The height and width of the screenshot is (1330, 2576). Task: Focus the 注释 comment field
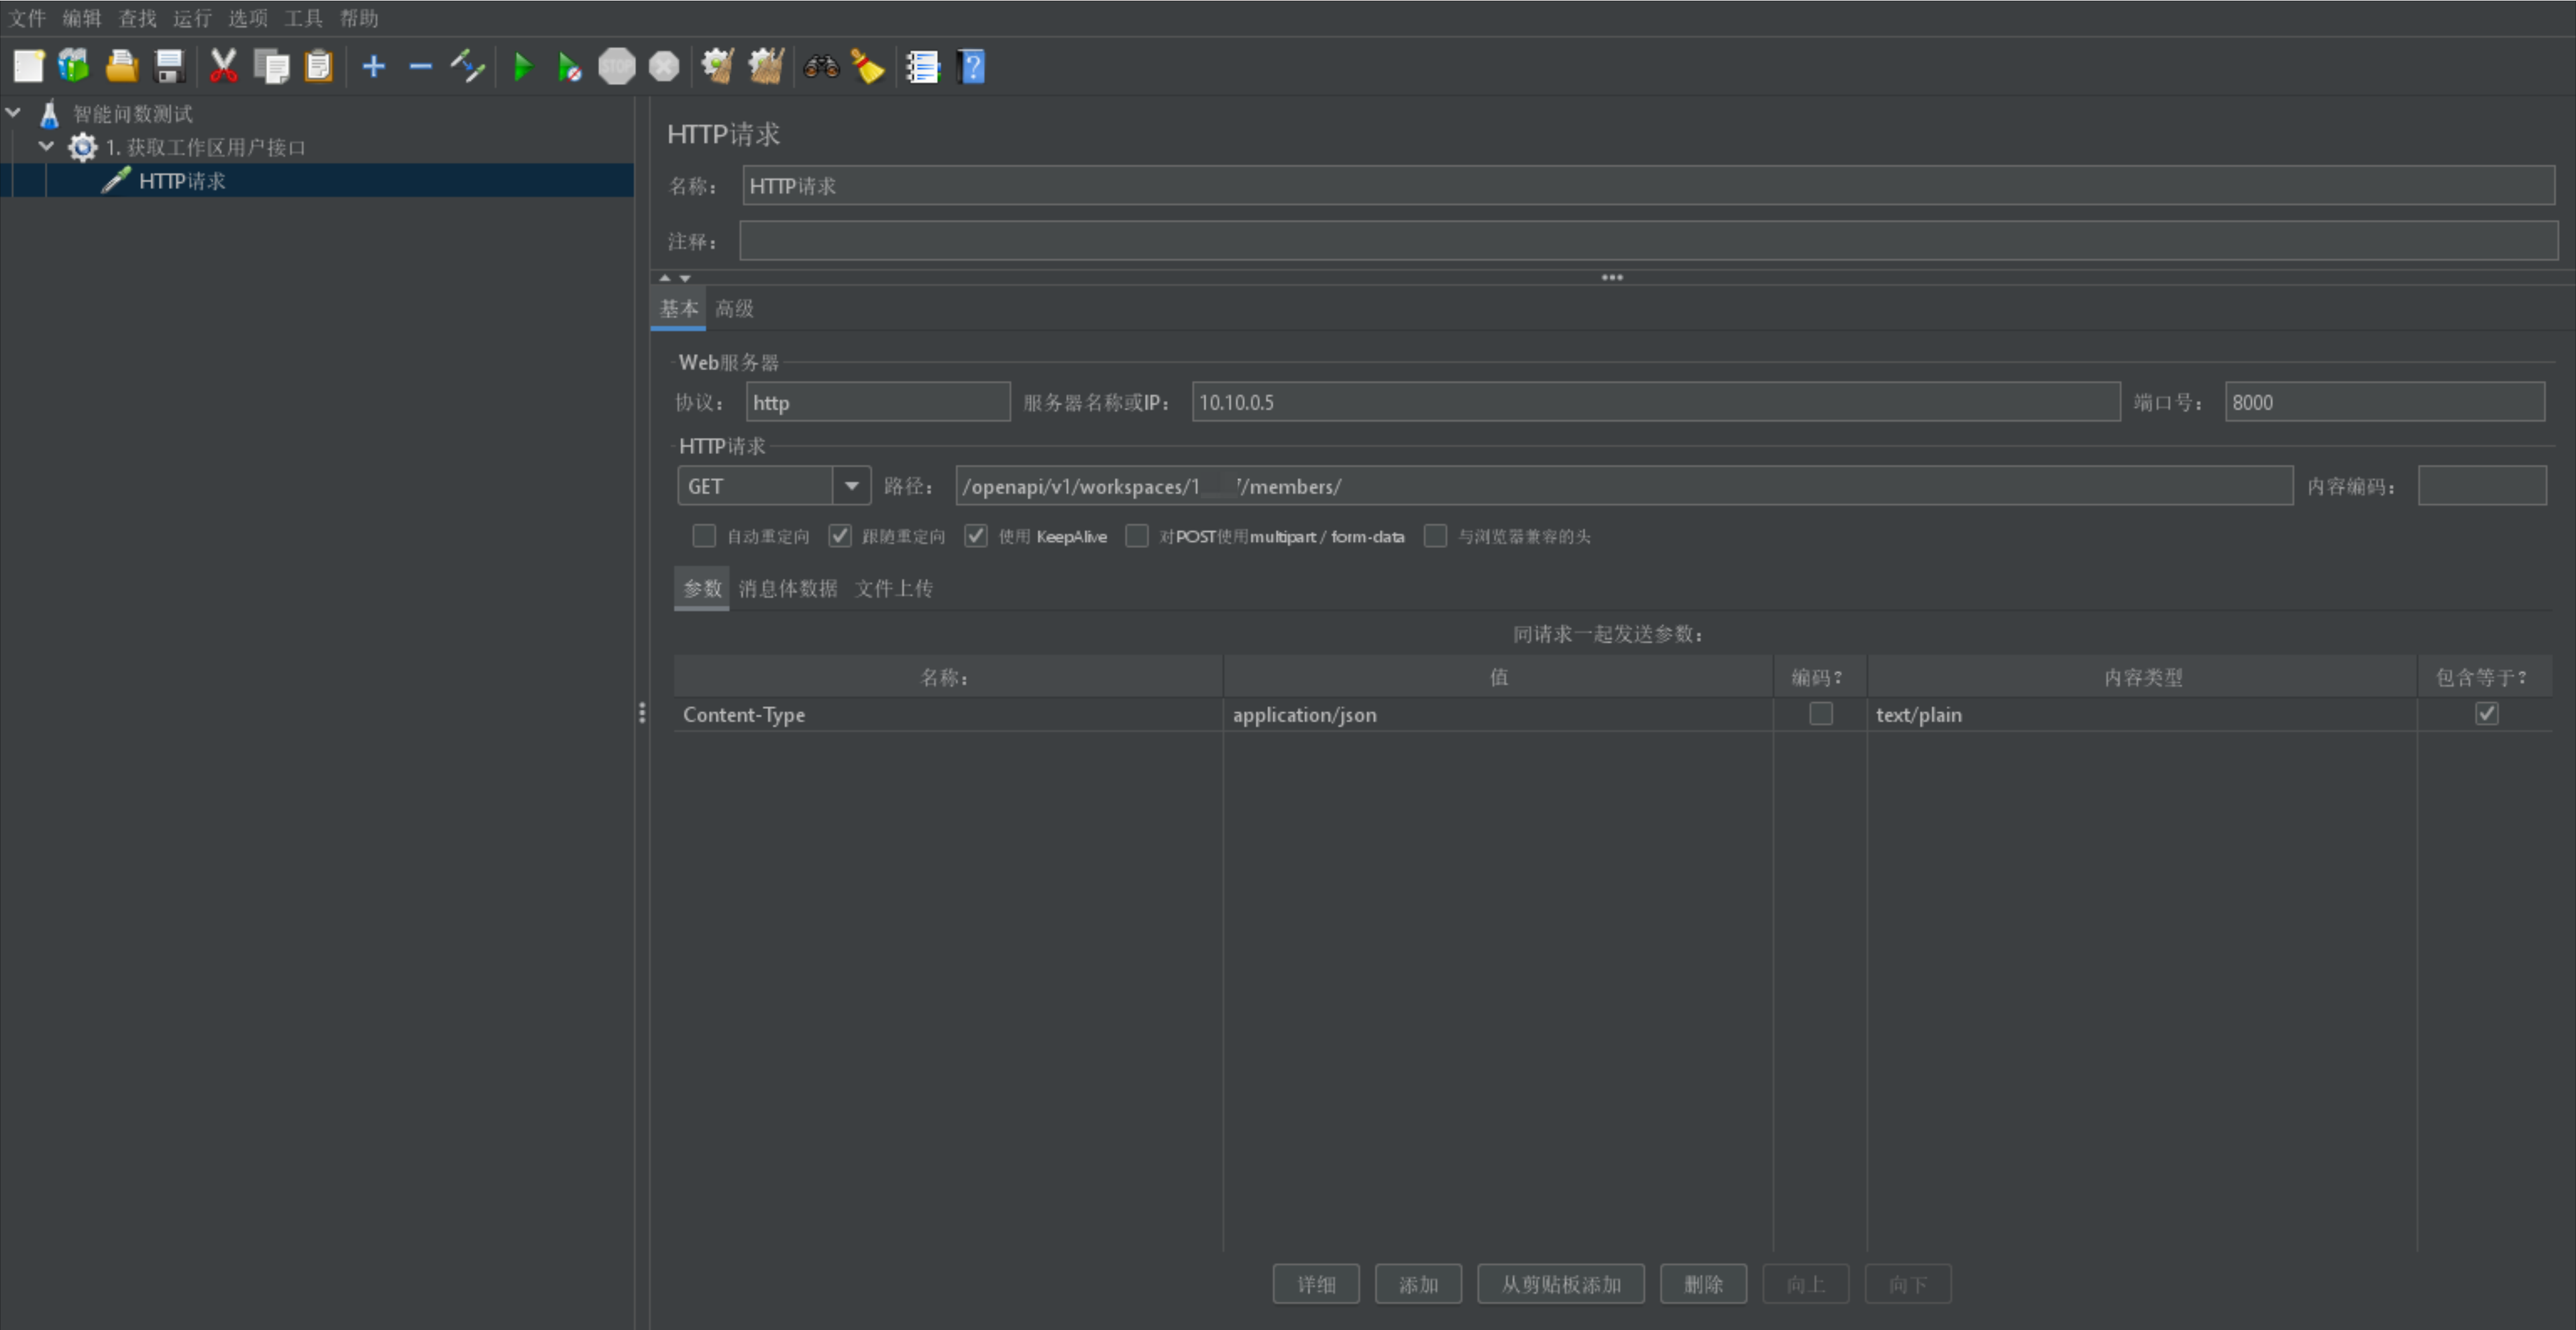click(x=1648, y=241)
